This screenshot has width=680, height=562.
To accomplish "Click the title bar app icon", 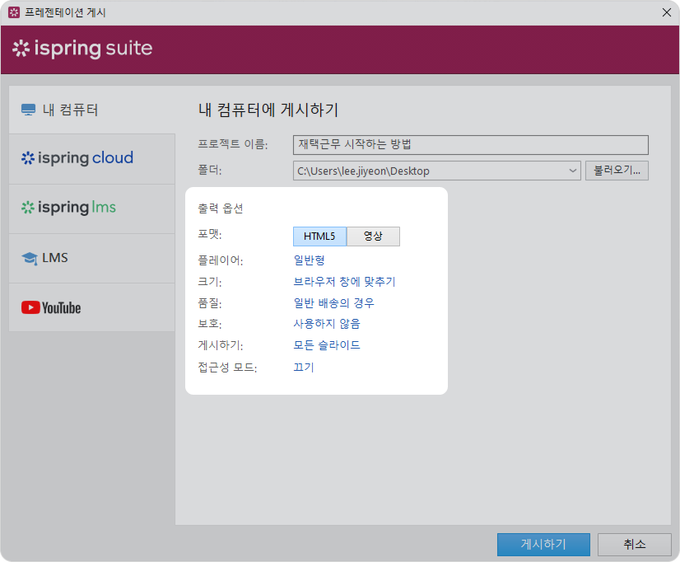I will tap(12, 12).
